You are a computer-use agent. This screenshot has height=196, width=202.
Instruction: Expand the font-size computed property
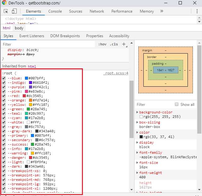click(137, 163)
